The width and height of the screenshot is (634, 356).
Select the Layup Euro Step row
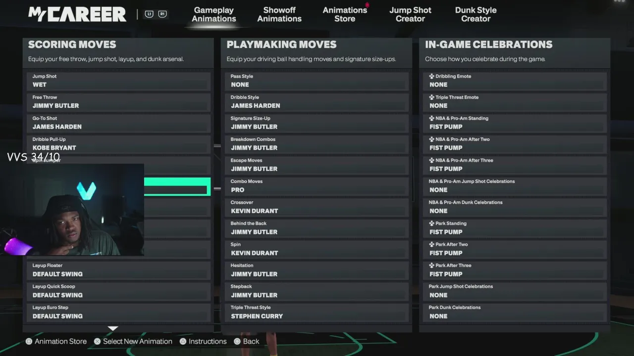119,312
